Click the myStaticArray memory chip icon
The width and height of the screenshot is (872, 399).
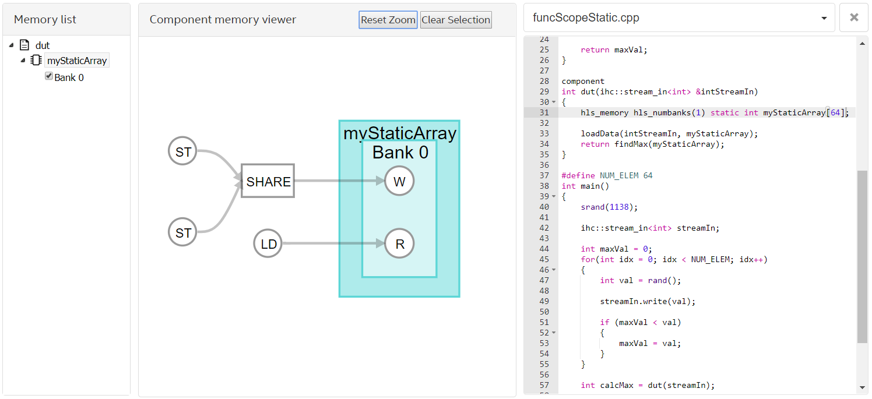point(36,60)
